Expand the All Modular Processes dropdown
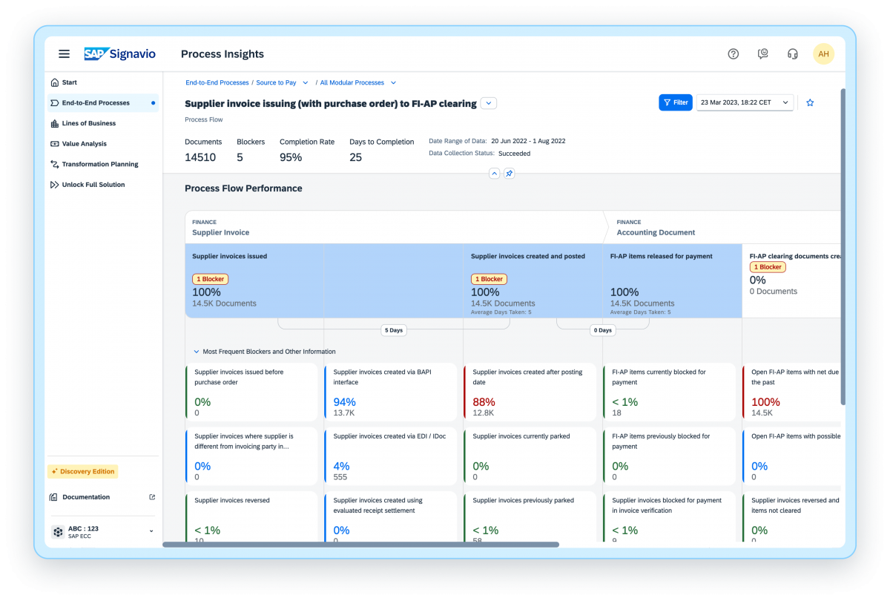The height and width of the screenshot is (601, 890). tap(393, 82)
